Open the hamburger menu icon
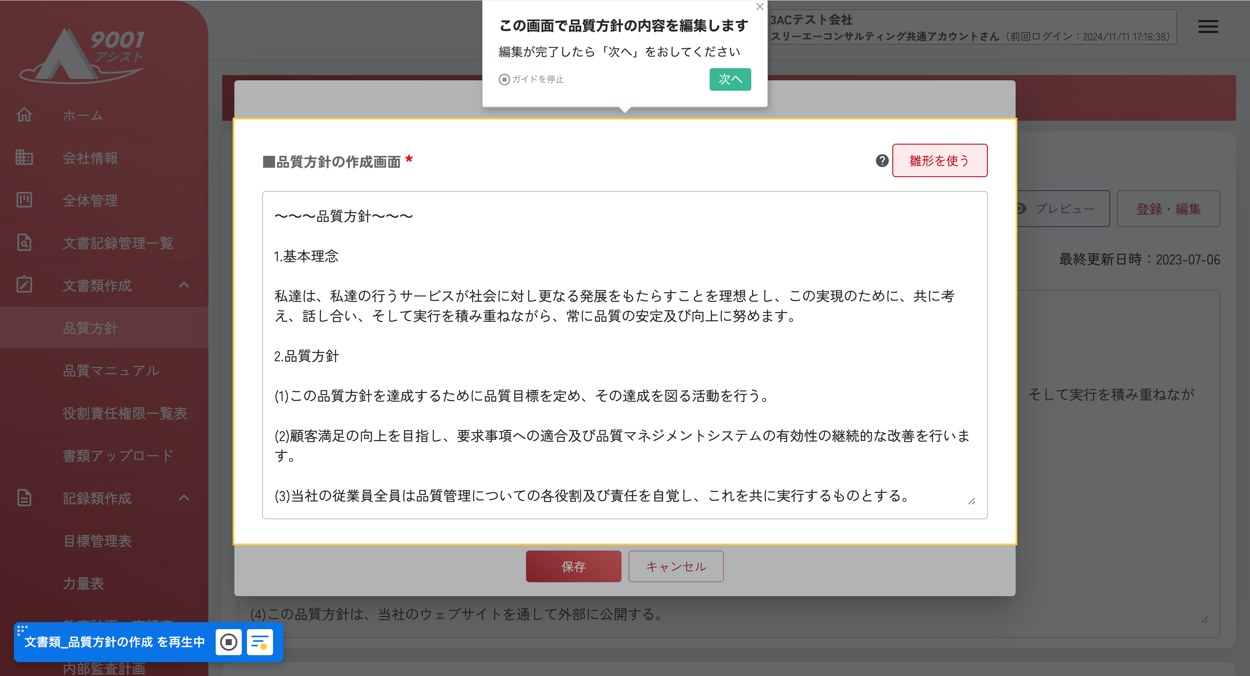Image resolution: width=1250 pixels, height=676 pixels. coord(1208,26)
